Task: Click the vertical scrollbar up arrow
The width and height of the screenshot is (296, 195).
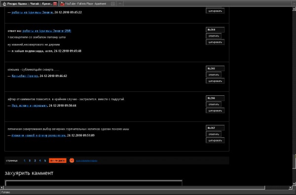Action: tap(294, 8)
